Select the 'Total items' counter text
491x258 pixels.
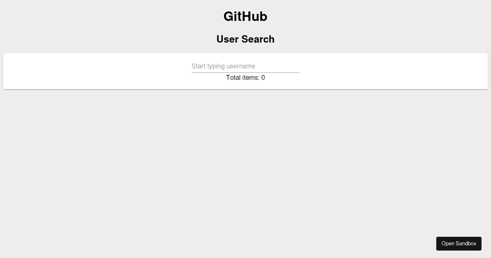[x=245, y=78]
